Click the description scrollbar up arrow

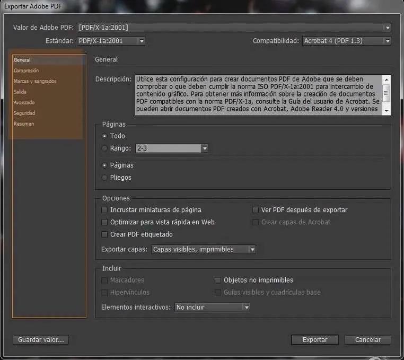[386, 80]
